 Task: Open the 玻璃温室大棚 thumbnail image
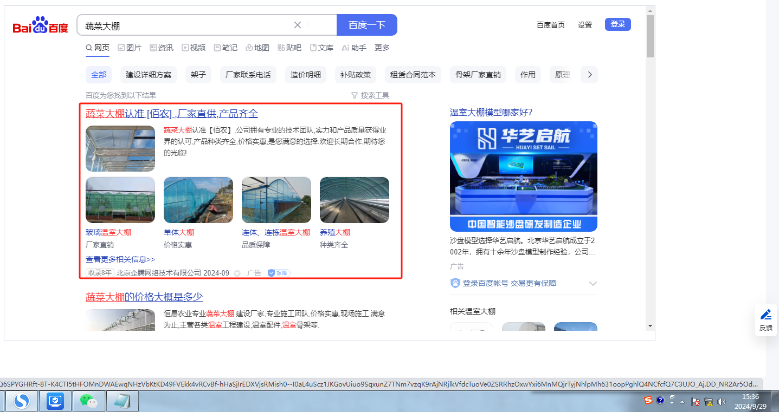tap(120, 200)
